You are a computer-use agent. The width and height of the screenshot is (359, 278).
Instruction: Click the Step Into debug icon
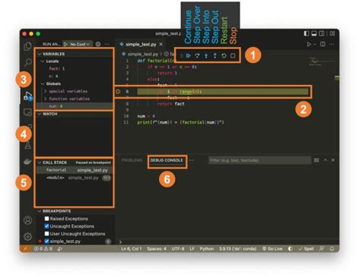[x=205, y=56]
